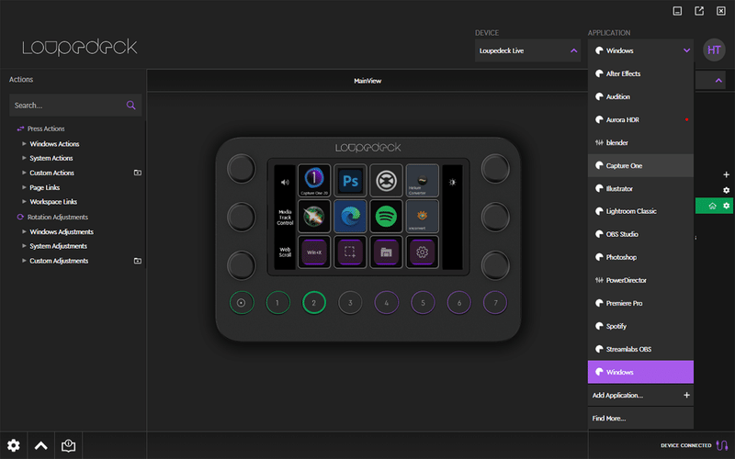Screen dimensions: 735x459
Task: Click the search magnifier icon
Action: [x=130, y=106]
